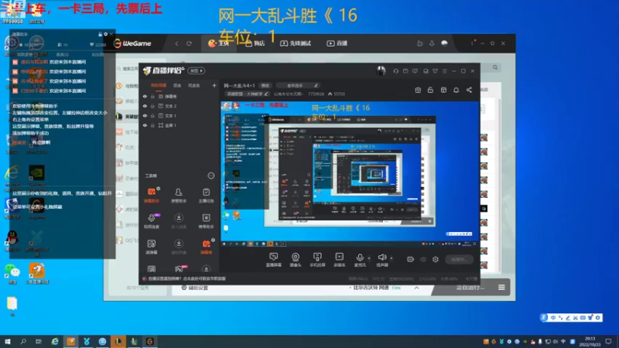Select the first orange scene tab

click(159, 85)
